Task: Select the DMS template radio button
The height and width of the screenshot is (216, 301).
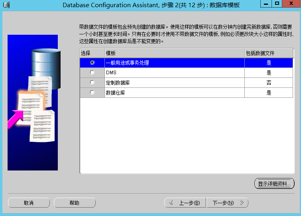Action: pyautogui.click(x=92, y=73)
